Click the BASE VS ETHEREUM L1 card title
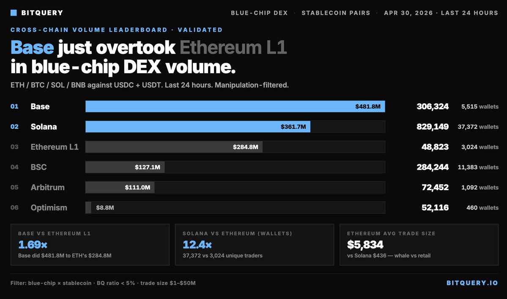This screenshot has height=299, width=507. (x=54, y=233)
